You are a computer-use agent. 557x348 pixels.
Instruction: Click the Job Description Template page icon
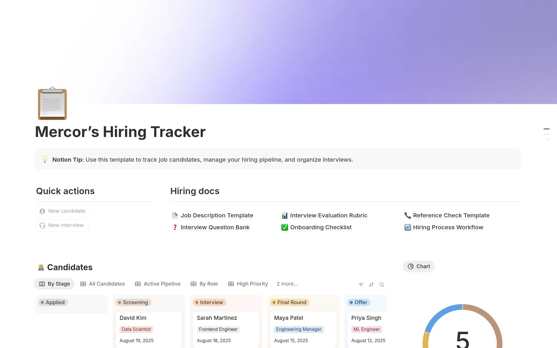[x=175, y=215]
